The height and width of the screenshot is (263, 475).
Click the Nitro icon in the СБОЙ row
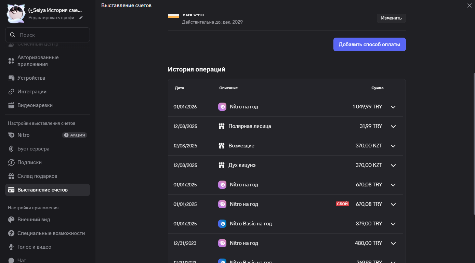tap(222, 204)
